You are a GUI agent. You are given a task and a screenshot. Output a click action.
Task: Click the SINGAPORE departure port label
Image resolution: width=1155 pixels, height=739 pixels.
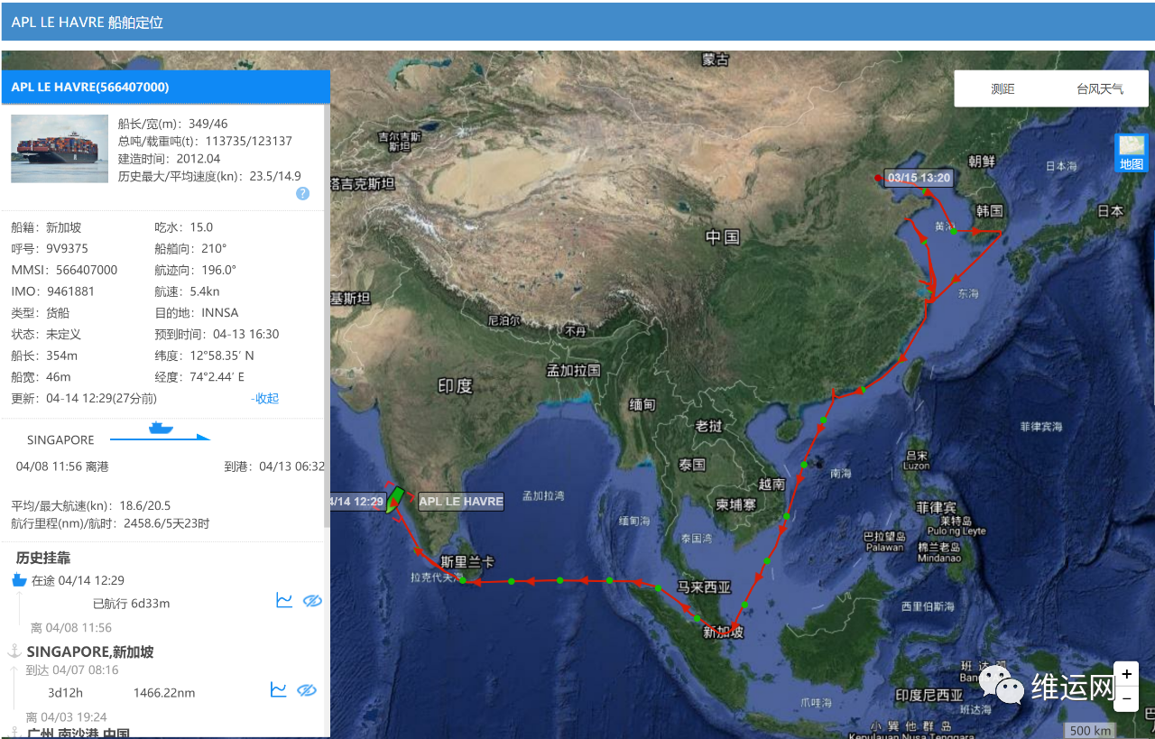(60, 440)
